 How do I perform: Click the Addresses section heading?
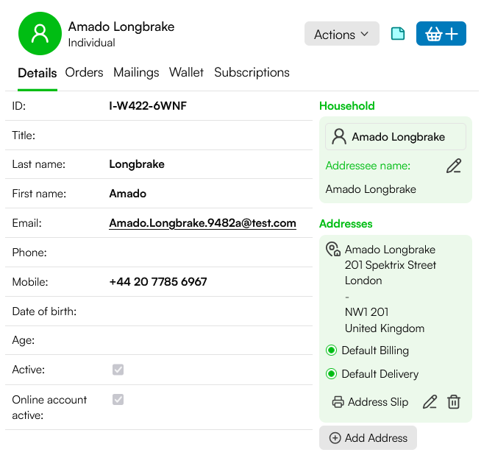[346, 224]
